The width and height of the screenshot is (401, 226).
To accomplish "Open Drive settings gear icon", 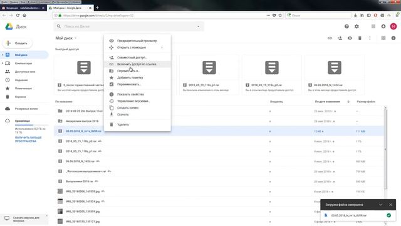I will 357,26.
